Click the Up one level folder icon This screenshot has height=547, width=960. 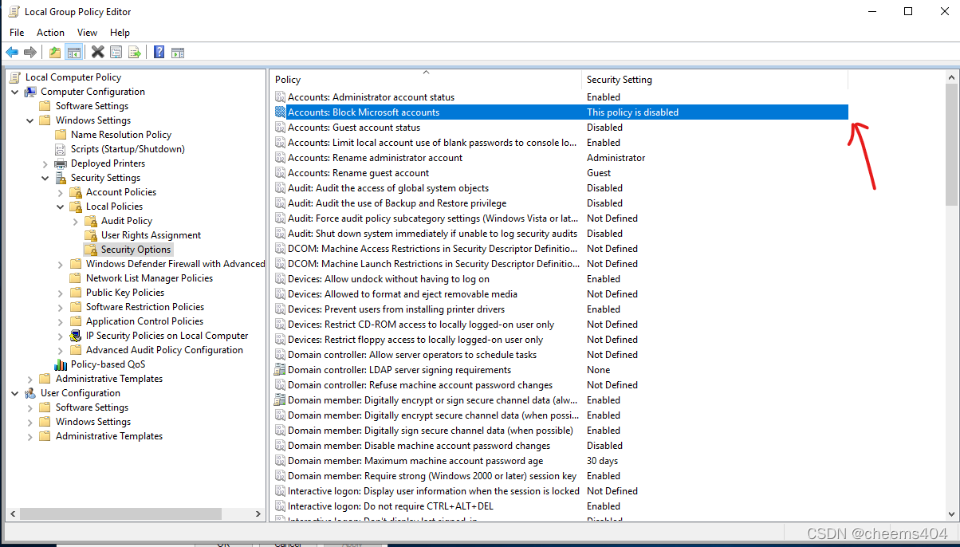tap(54, 52)
